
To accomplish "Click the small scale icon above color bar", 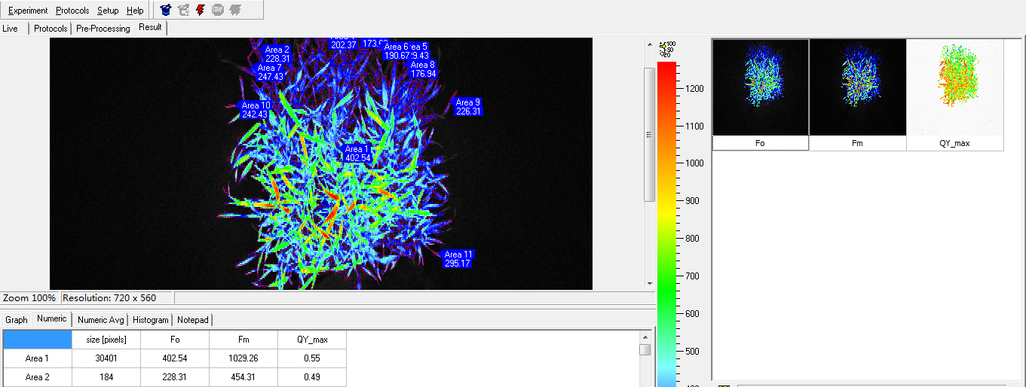I will point(666,50).
